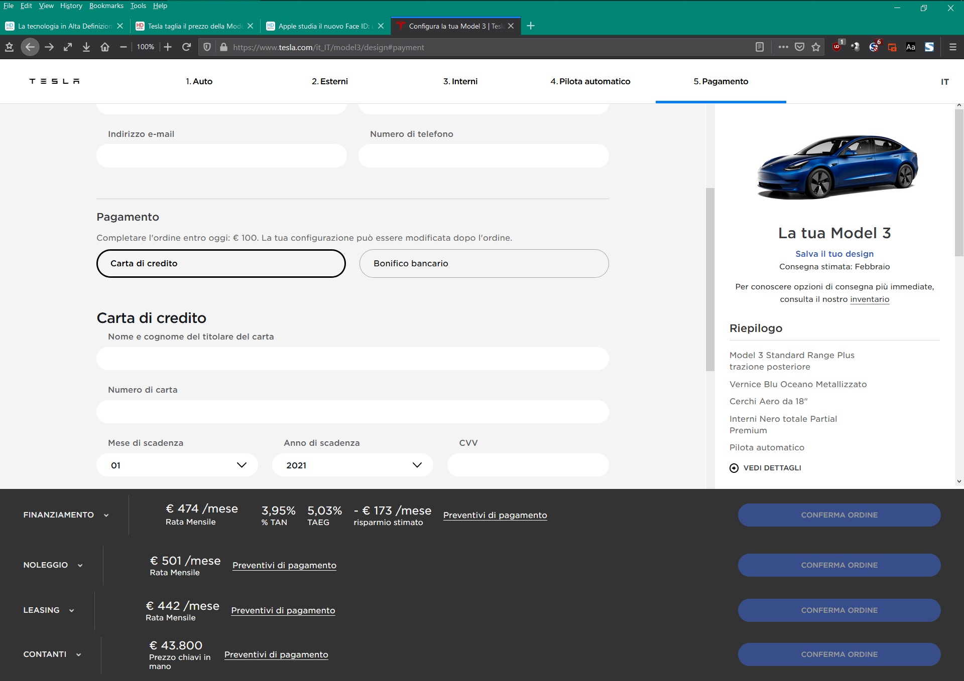The height and width of the screenshot is (681, 964).
Task: Confirm order for Noleggio
Action: tap(839, 565)
